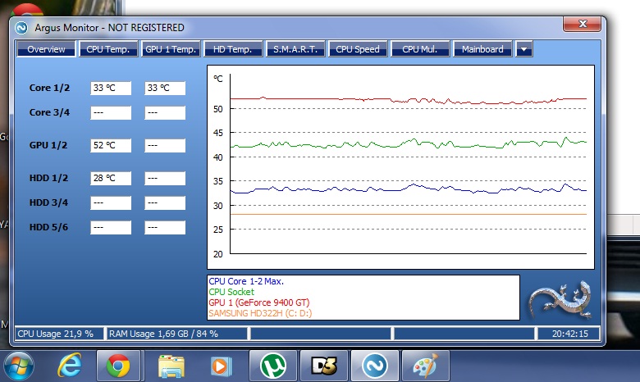Select the CPU Socket legend entry
The width and height of the screenshot is (640, 382).
[231, 292]
